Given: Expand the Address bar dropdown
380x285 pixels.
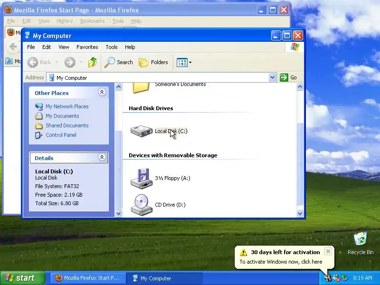Looking at the screenshot, I should click(x=272, y=77).
